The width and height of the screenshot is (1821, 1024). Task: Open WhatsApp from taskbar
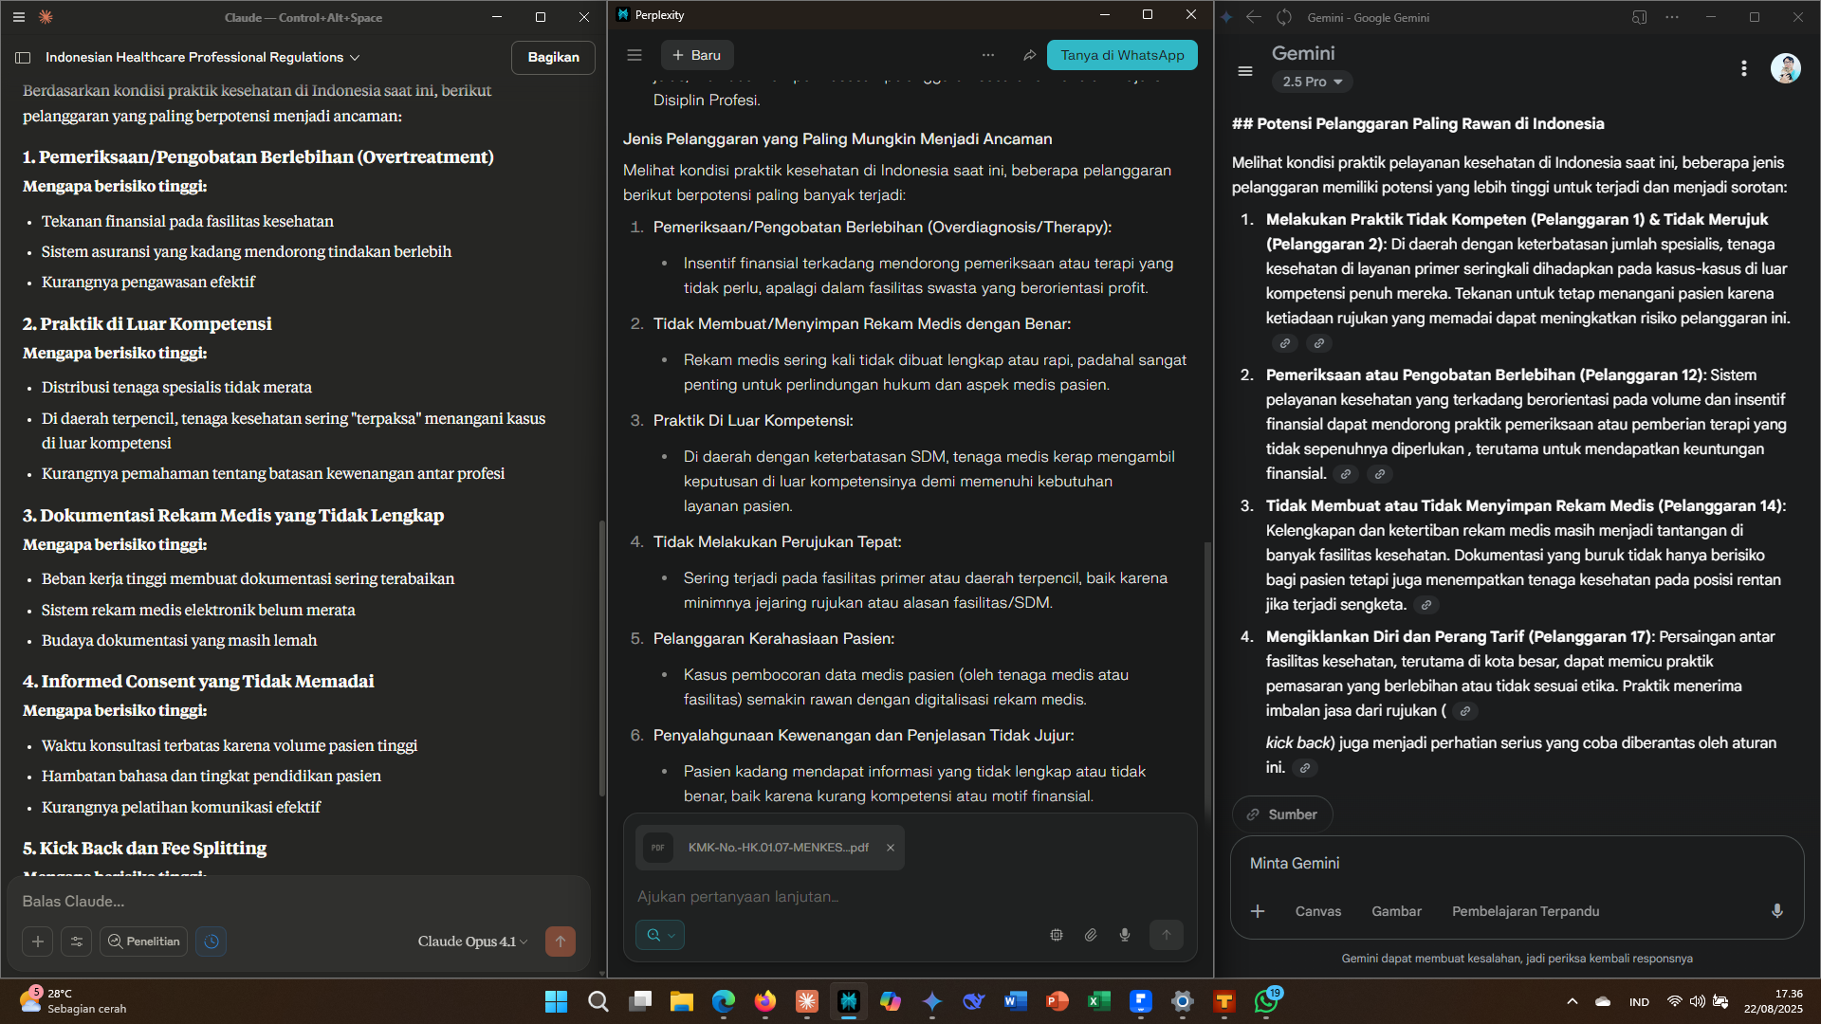1266,1001
